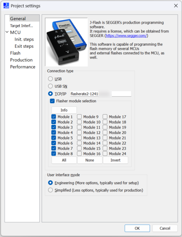Viewport: 182px width, 237px height.
Task: Switch to the Performance settings page
Action: (x=23, y=67)
